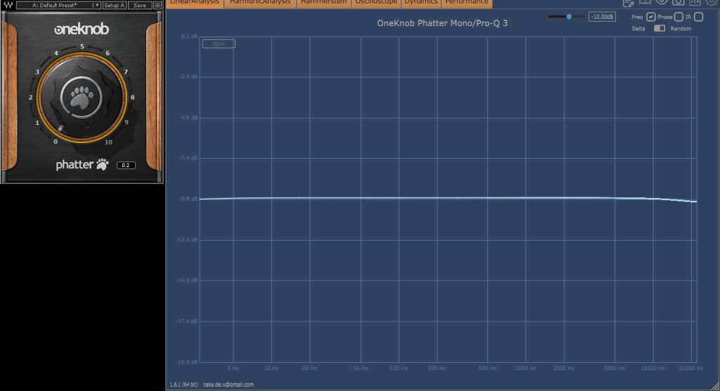
Task: Click the OneKnob Phatter Mono/Pro-Q 3 title
Action: (442, 23)
